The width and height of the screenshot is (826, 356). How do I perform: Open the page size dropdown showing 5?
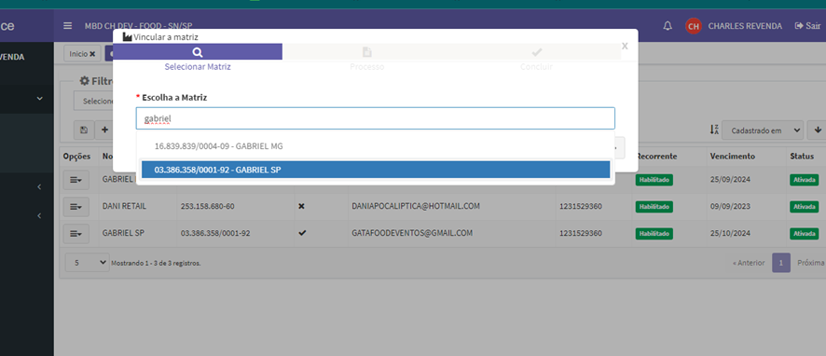click(x=87, y=262)
